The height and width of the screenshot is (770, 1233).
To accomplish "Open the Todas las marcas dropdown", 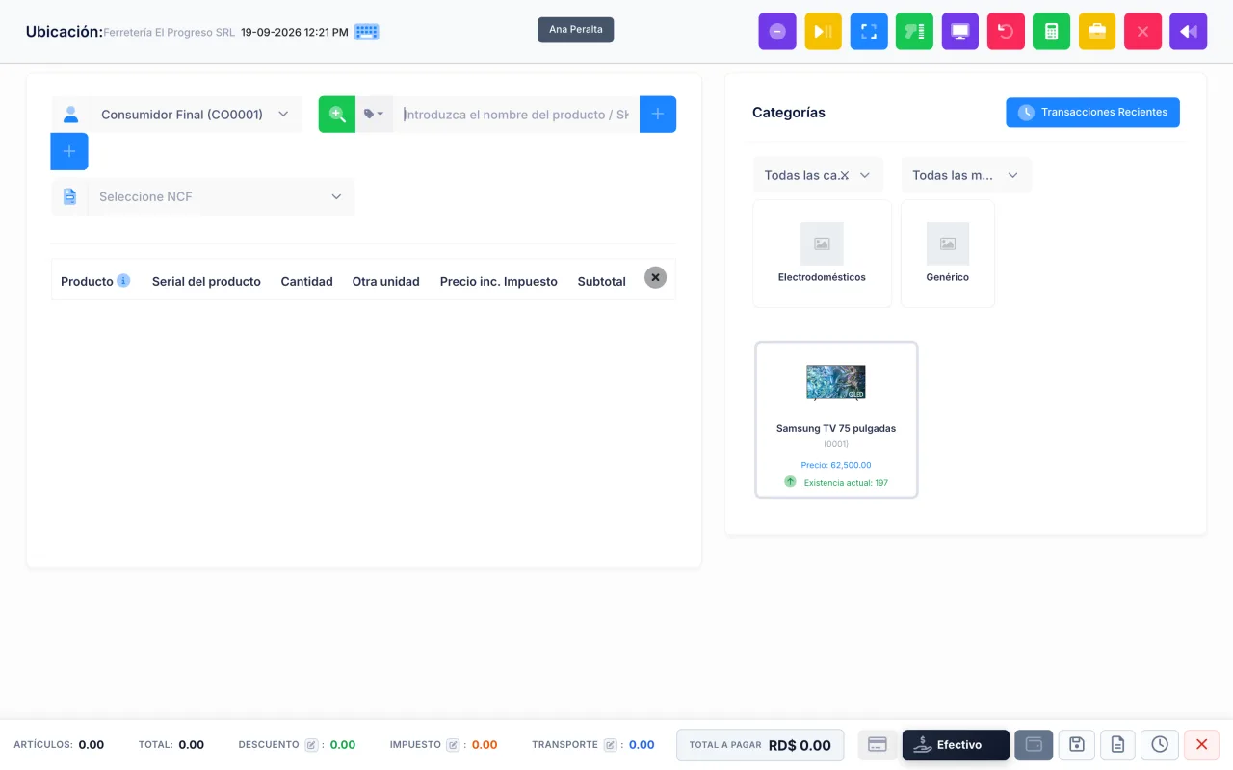I will 966,175.
